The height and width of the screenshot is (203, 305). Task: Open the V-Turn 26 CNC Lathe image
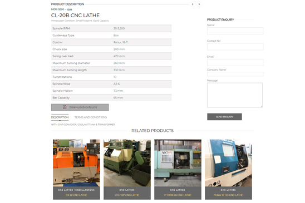178,163
